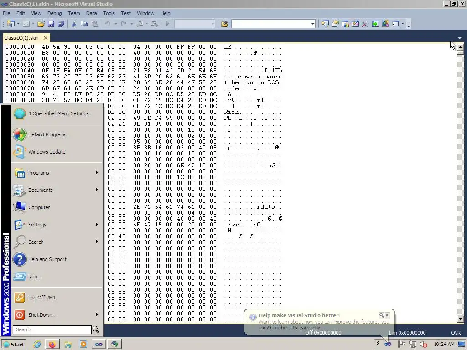467x350 pixels.
Task: Open the File menu
Action: pyautogui.click(x=6, y=13)
